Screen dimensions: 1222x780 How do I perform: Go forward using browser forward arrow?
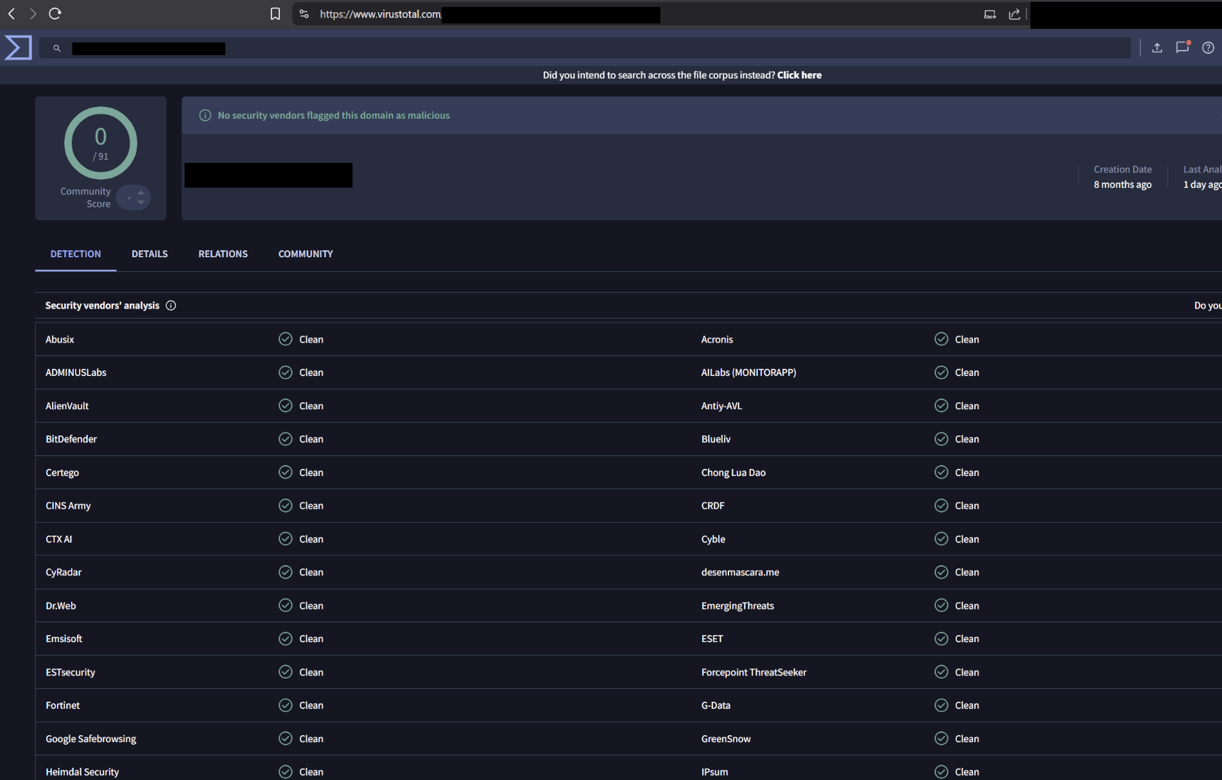pyautogui.click(x=33, y=13)
